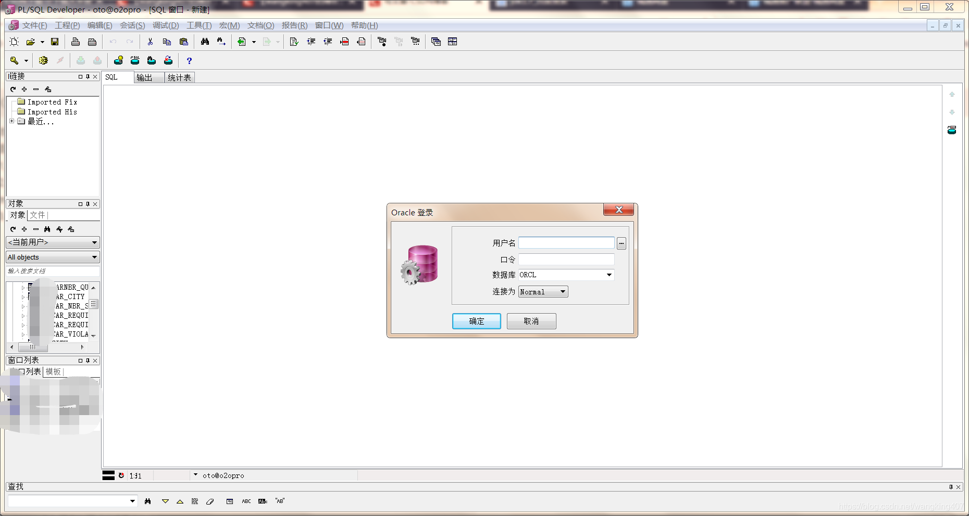The height and width of the screenshot is (516, 969).
Task: Click the indent lines icon
Action: [311, 42]
